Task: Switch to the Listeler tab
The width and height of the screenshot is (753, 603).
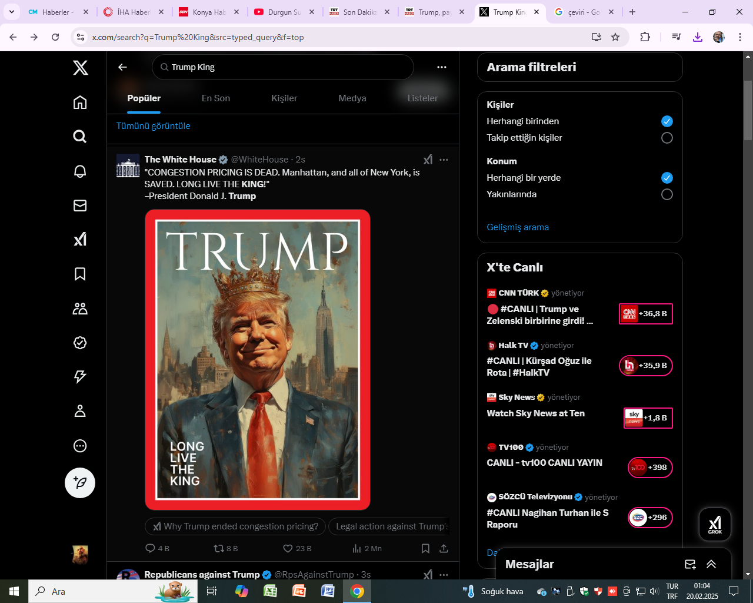Action: 422,98
